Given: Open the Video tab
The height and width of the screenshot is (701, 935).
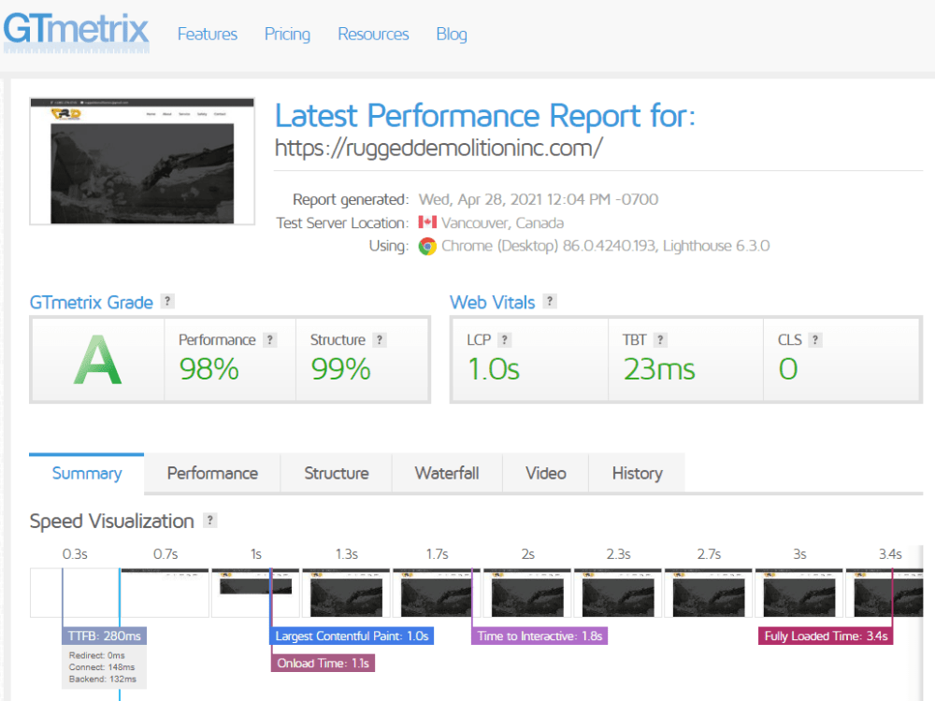Looking at the screenshot, I should (x=546, y=473).
